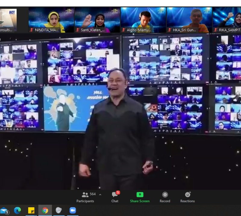241x216 pixels.
Task: Select RIKA_SAMPIT participant video thumbnail
Action: click(227, 20)
